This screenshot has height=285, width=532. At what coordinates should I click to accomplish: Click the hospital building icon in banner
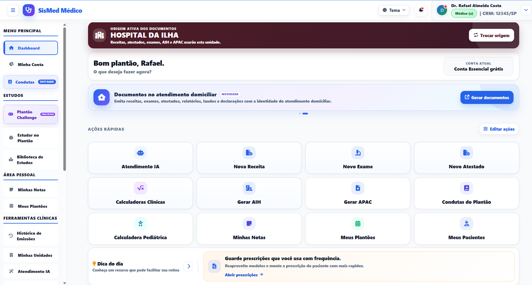pos(99,35)
